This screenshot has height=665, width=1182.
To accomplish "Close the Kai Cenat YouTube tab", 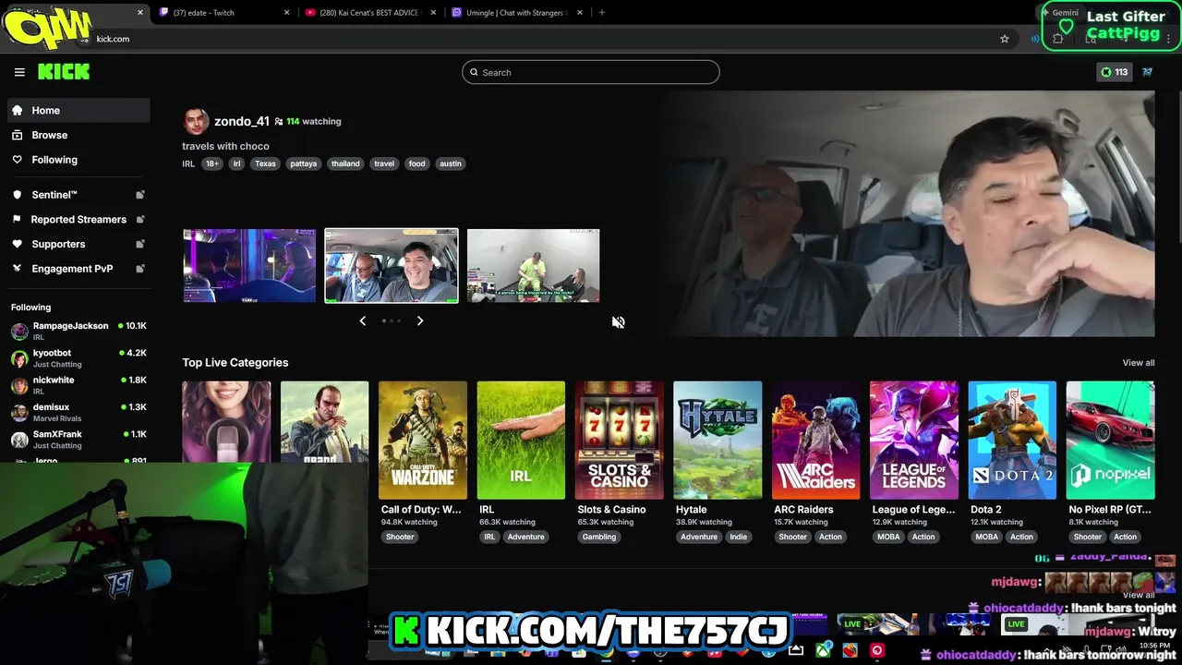I will (434, 13).
